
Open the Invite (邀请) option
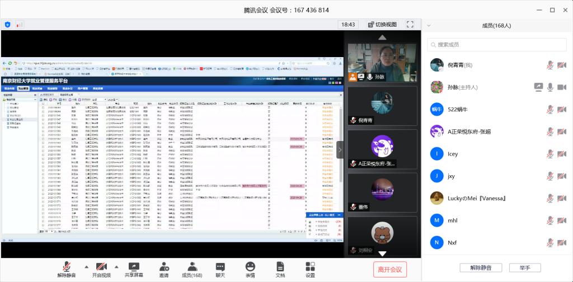tap(163, 270)
